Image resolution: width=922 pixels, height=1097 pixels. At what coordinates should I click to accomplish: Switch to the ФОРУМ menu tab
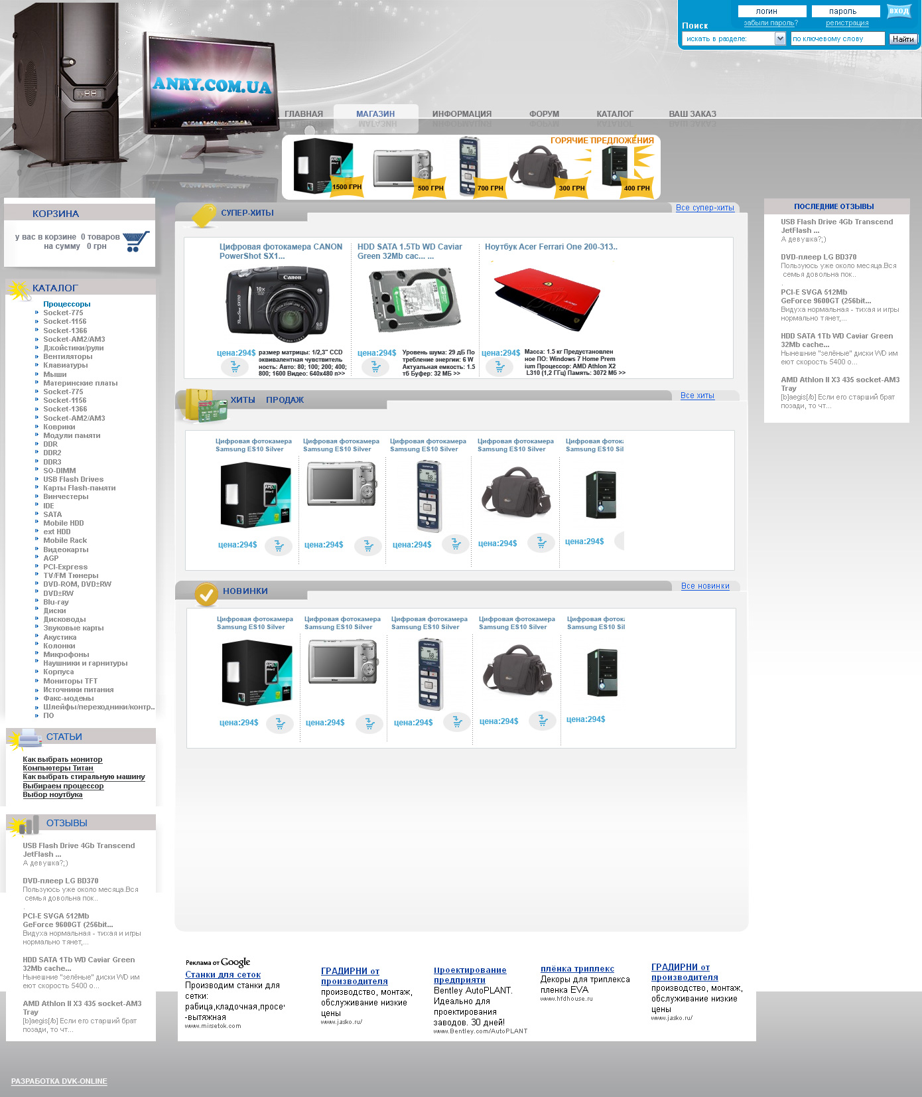pyautogui.click(x=544, y=114)
